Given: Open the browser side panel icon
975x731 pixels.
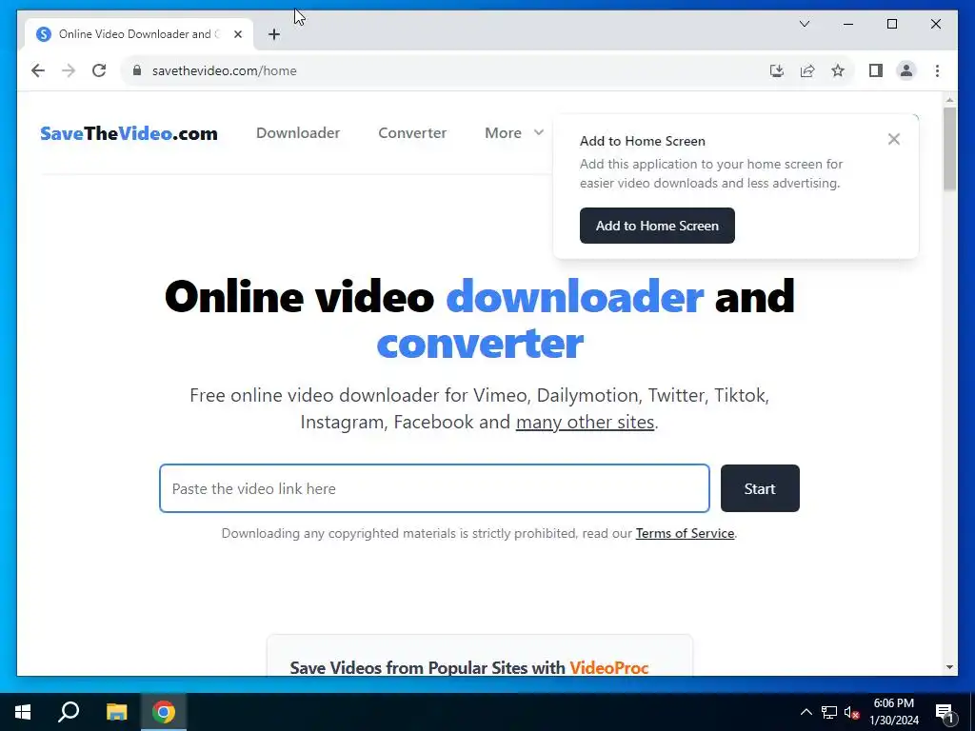Looking at the screenshot, I should 876,70.
